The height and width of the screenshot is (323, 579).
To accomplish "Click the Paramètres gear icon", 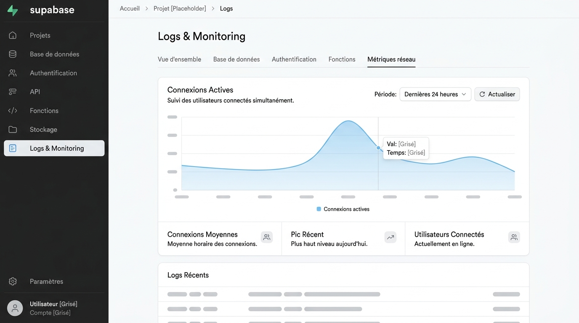I will click(13, 281).
